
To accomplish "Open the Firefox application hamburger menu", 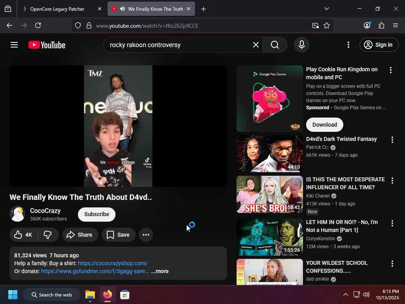I will 396,25.
